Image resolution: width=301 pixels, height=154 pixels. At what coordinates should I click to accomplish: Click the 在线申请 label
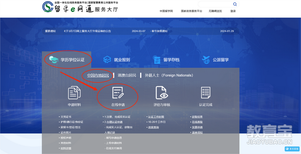tap(118, 105)
